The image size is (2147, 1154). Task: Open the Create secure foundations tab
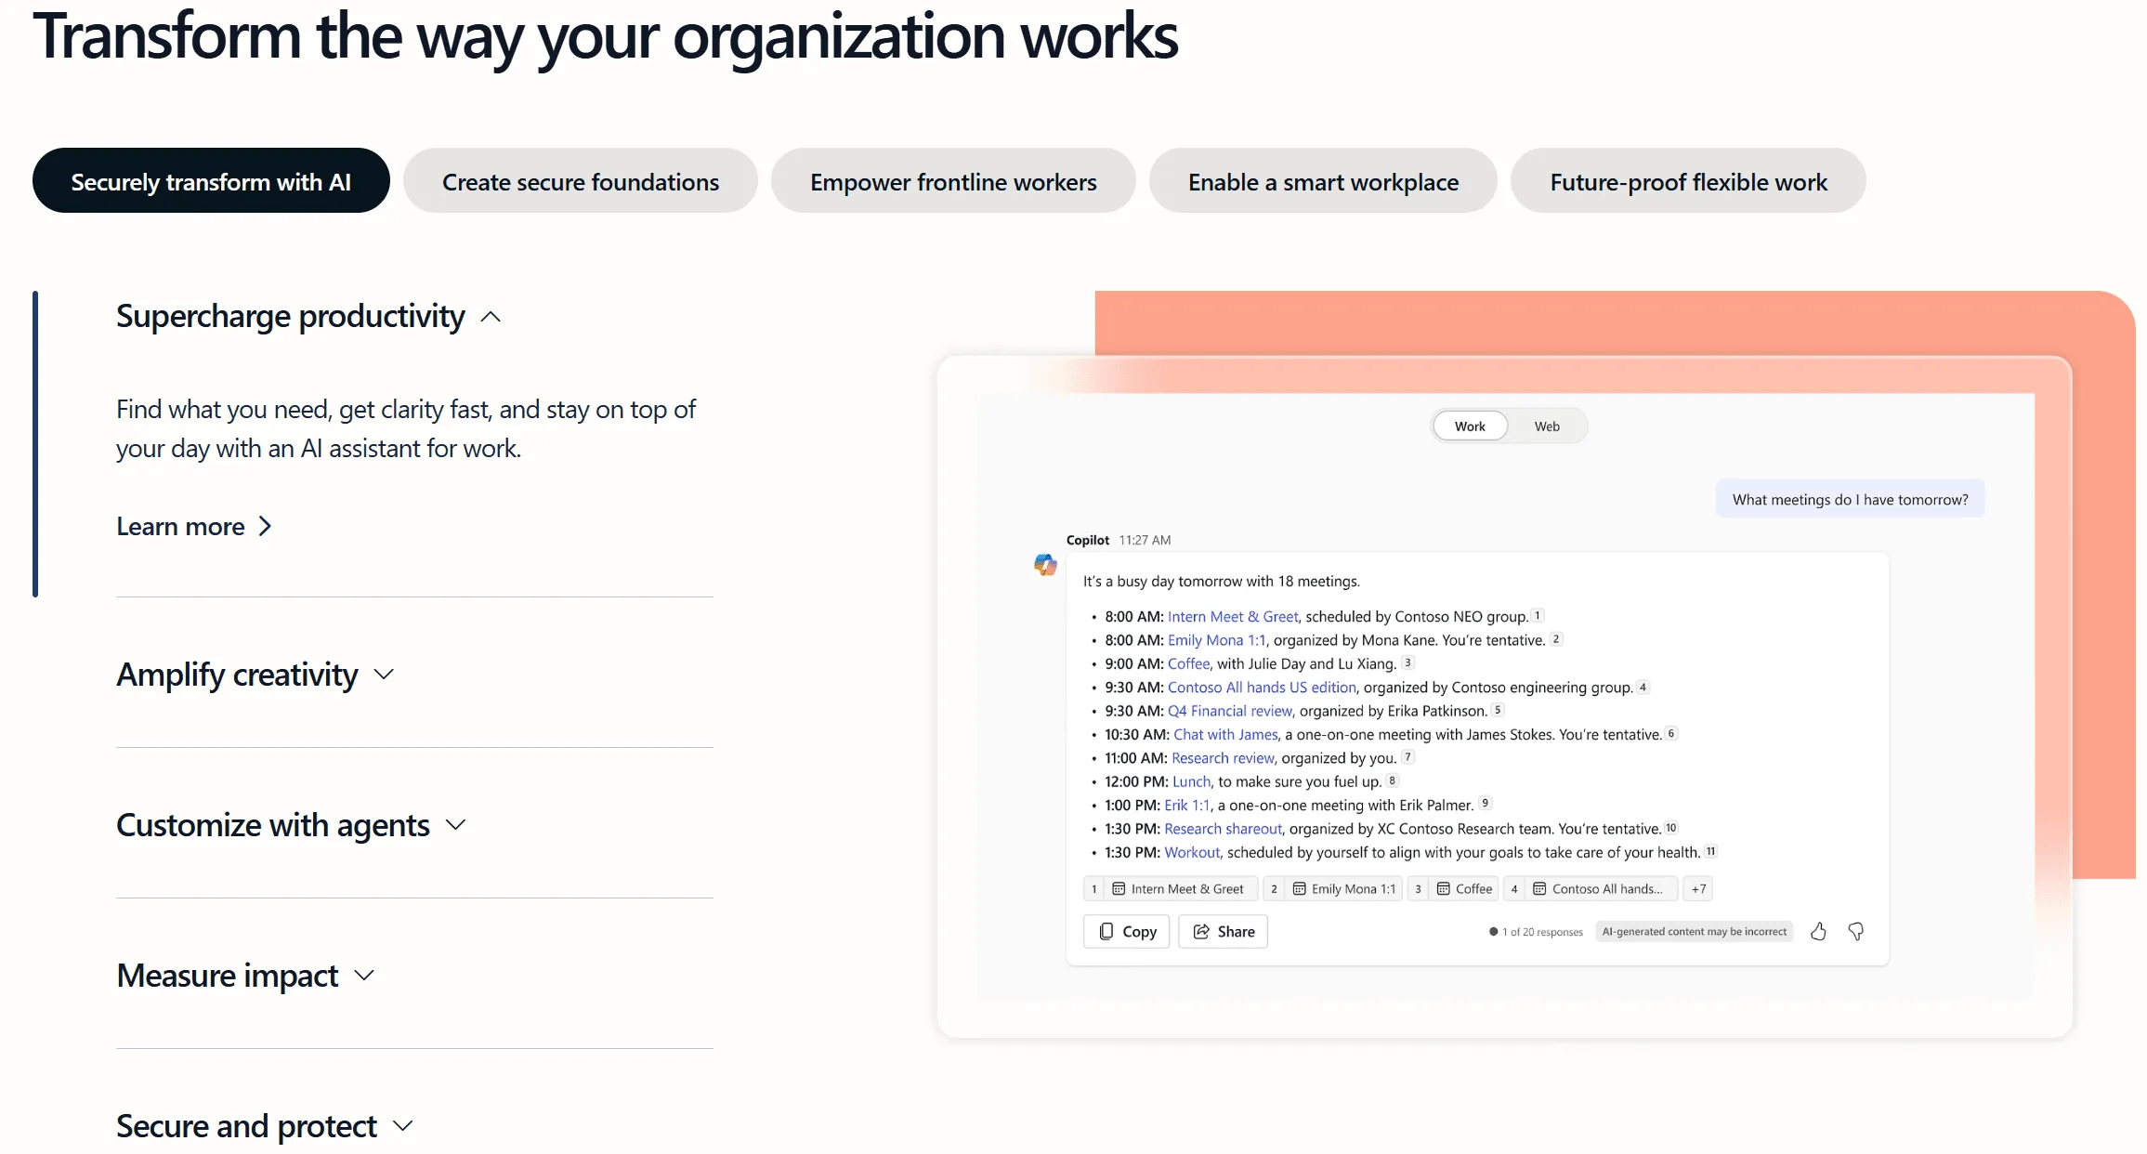581,181
